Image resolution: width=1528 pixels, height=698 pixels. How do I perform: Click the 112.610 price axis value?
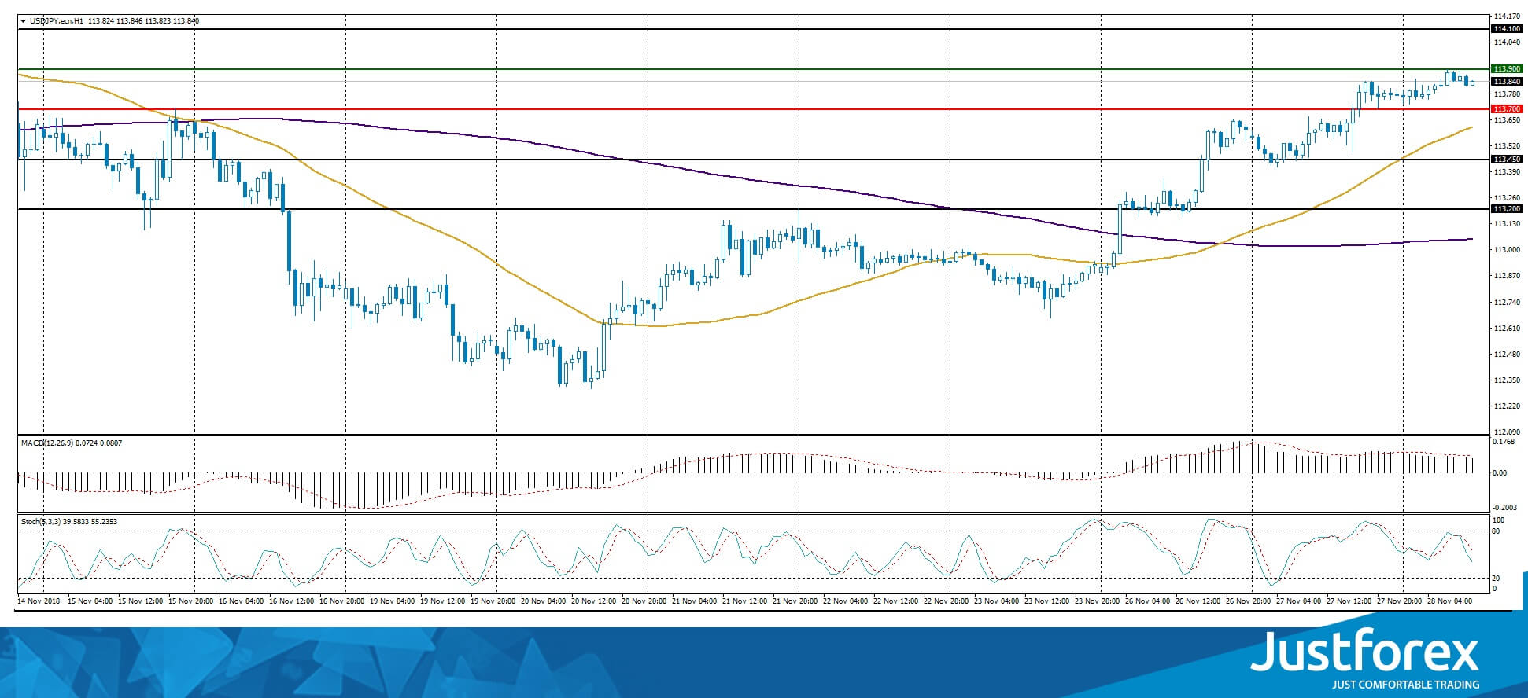coord(1507,328)
